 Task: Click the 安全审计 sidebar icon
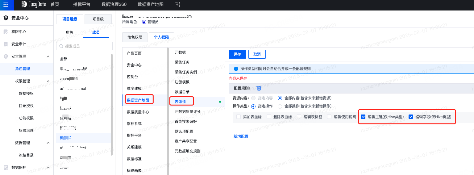pos(6,44)
